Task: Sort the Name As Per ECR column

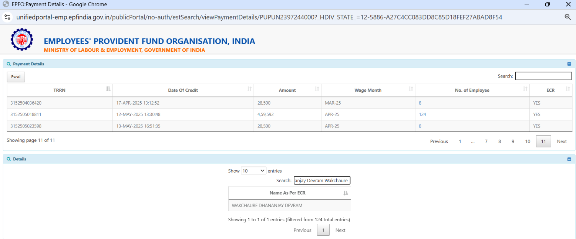Action: pyautogui.click(x=346, y=193)
